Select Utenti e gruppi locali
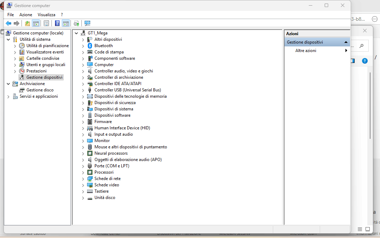Screen dimensions: 380x238 [x=45, y=65]
